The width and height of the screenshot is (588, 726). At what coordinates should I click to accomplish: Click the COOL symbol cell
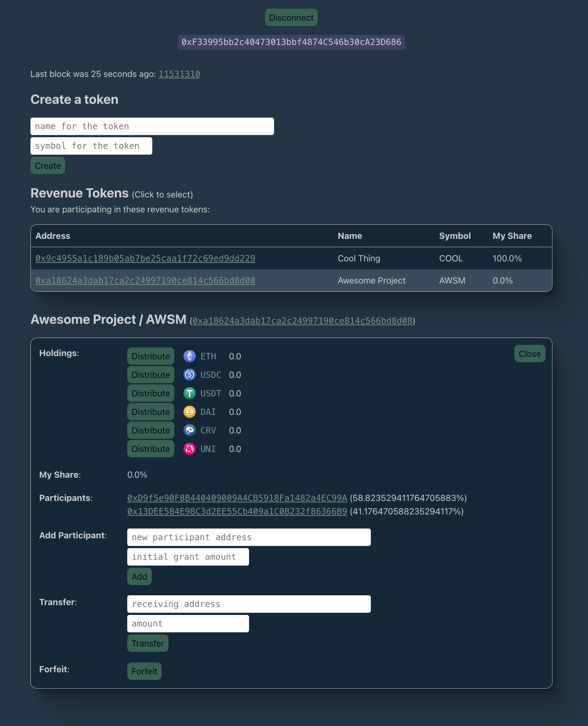(x=451, y=258)
